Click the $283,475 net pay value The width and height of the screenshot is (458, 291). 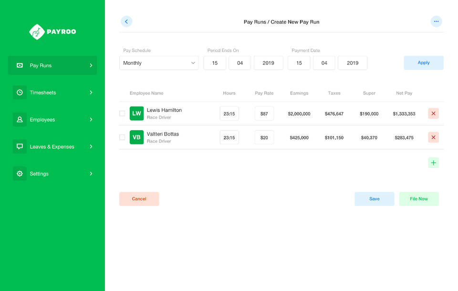[x=404, y=137]
